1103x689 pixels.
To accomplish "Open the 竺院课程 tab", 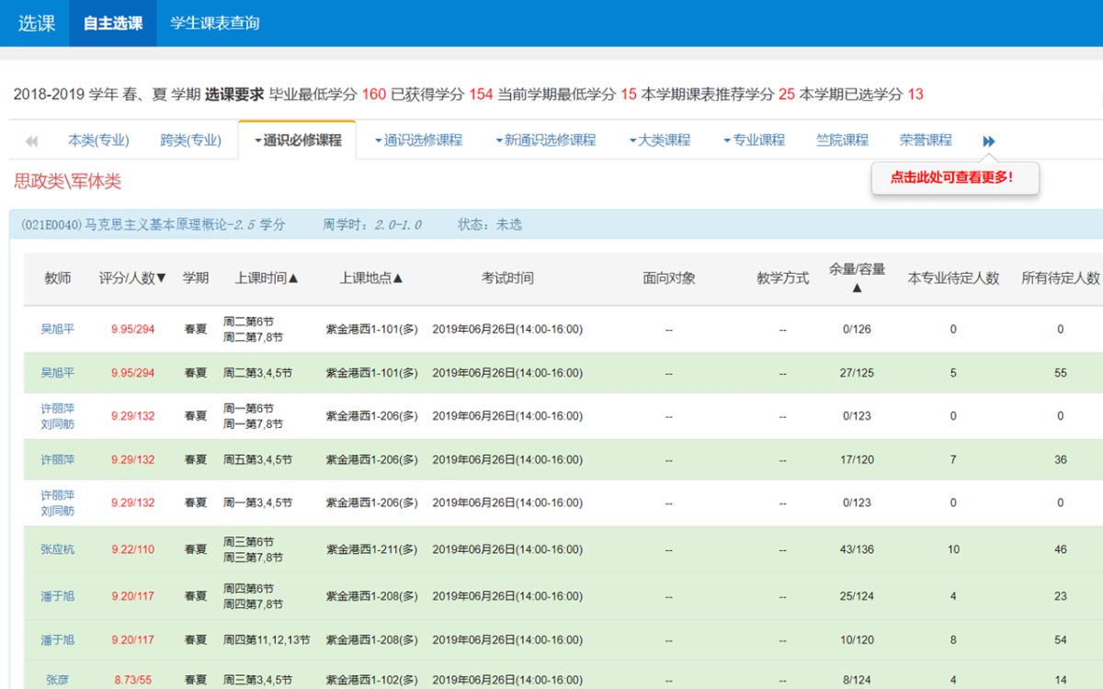I will [842, 141].
